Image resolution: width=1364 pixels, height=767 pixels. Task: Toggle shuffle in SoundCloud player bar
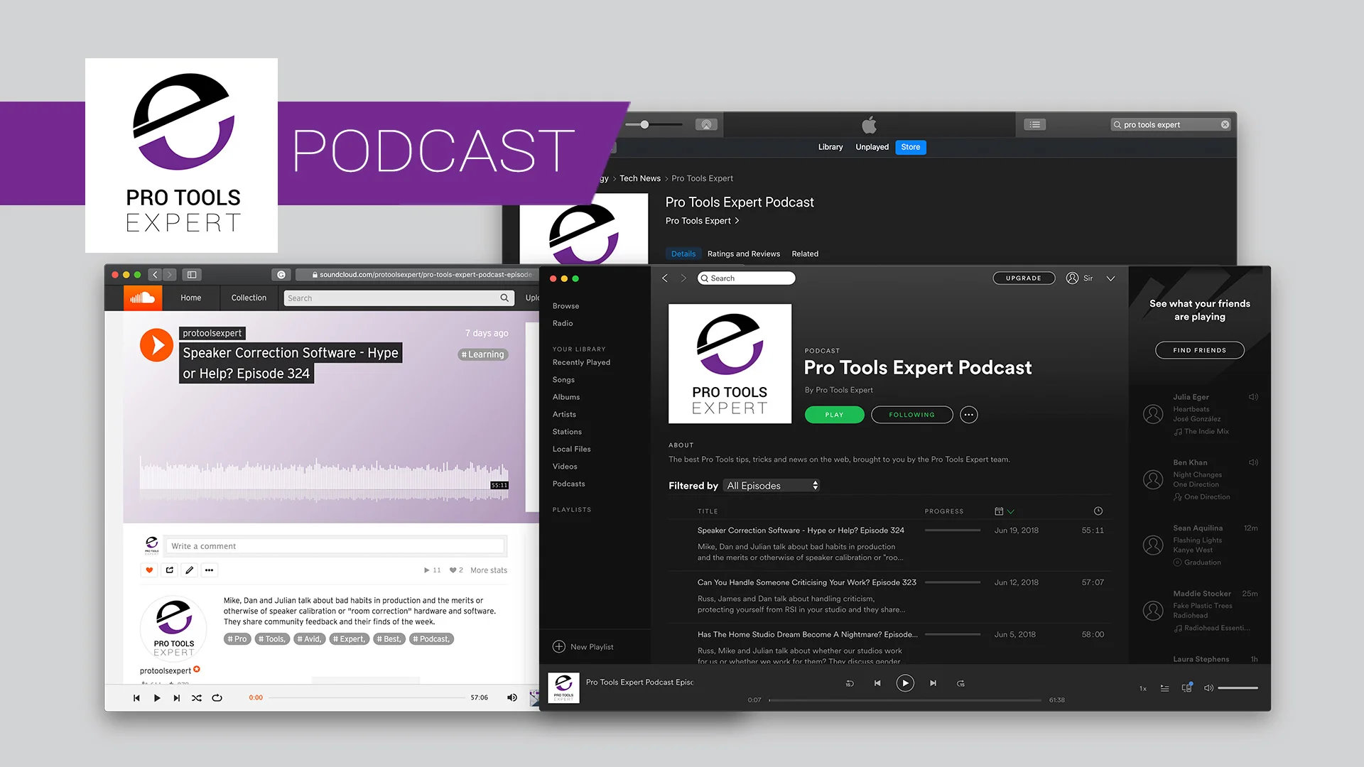[197, 697]
